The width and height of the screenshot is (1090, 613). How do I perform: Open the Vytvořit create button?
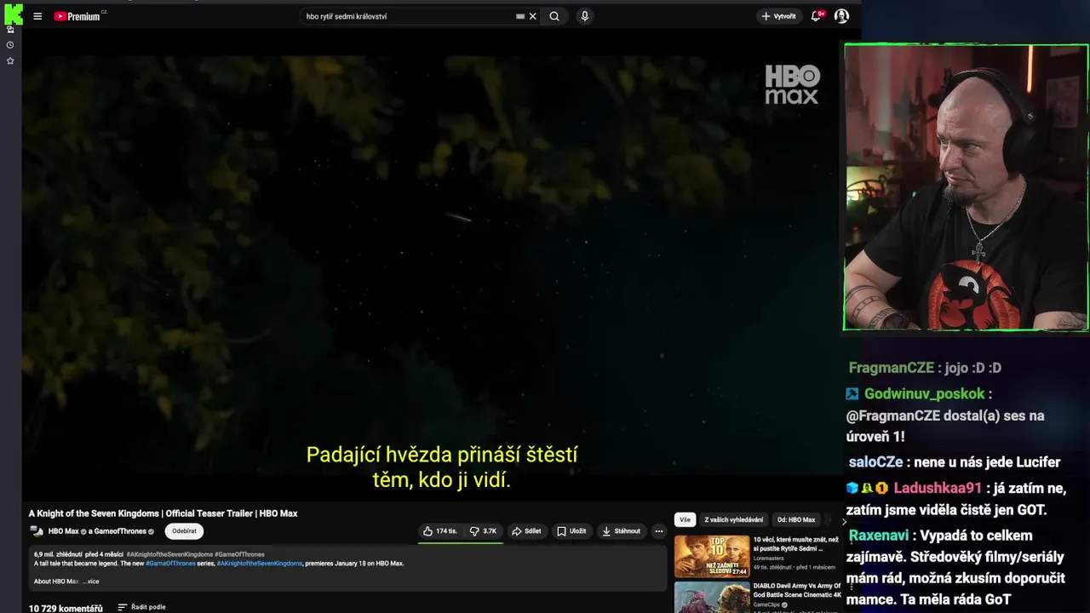tap(778, 16)
